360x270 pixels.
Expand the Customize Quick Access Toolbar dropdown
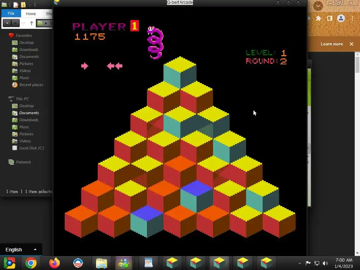click(x=30, y=5)
